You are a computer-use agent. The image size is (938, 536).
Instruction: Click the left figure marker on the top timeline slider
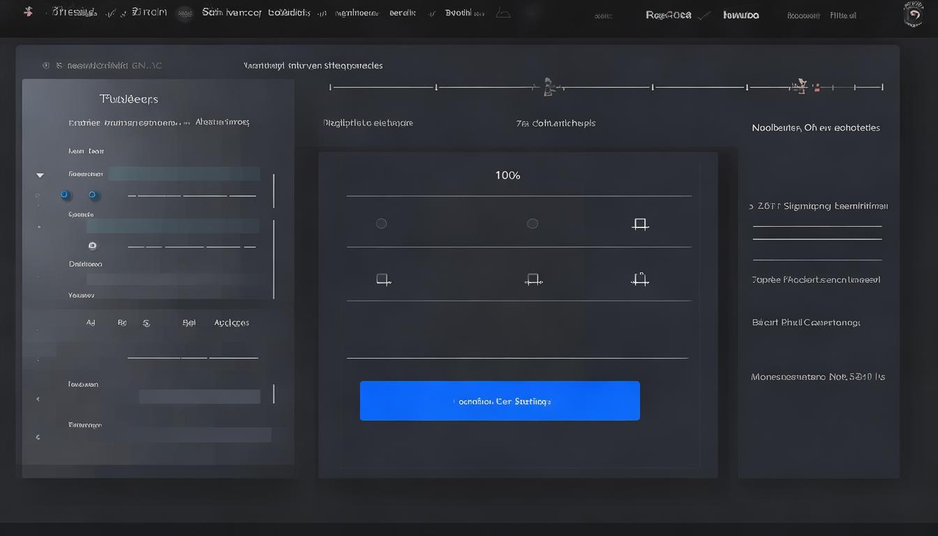[x=549, y=87]
